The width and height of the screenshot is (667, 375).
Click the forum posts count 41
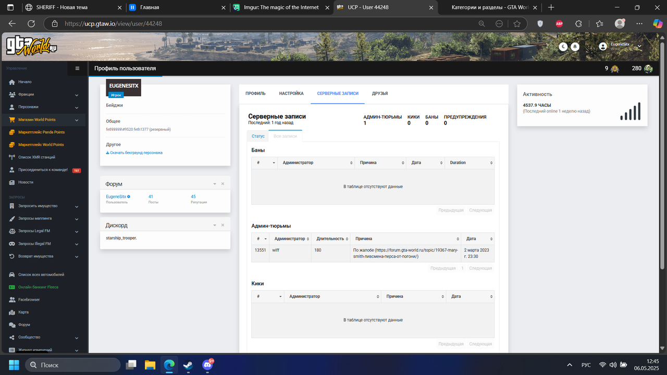(151, 196)
